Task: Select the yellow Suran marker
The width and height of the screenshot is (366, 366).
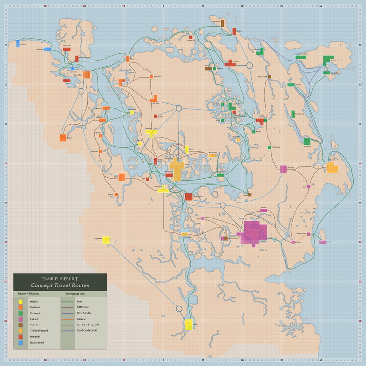Action: [187, 149]
